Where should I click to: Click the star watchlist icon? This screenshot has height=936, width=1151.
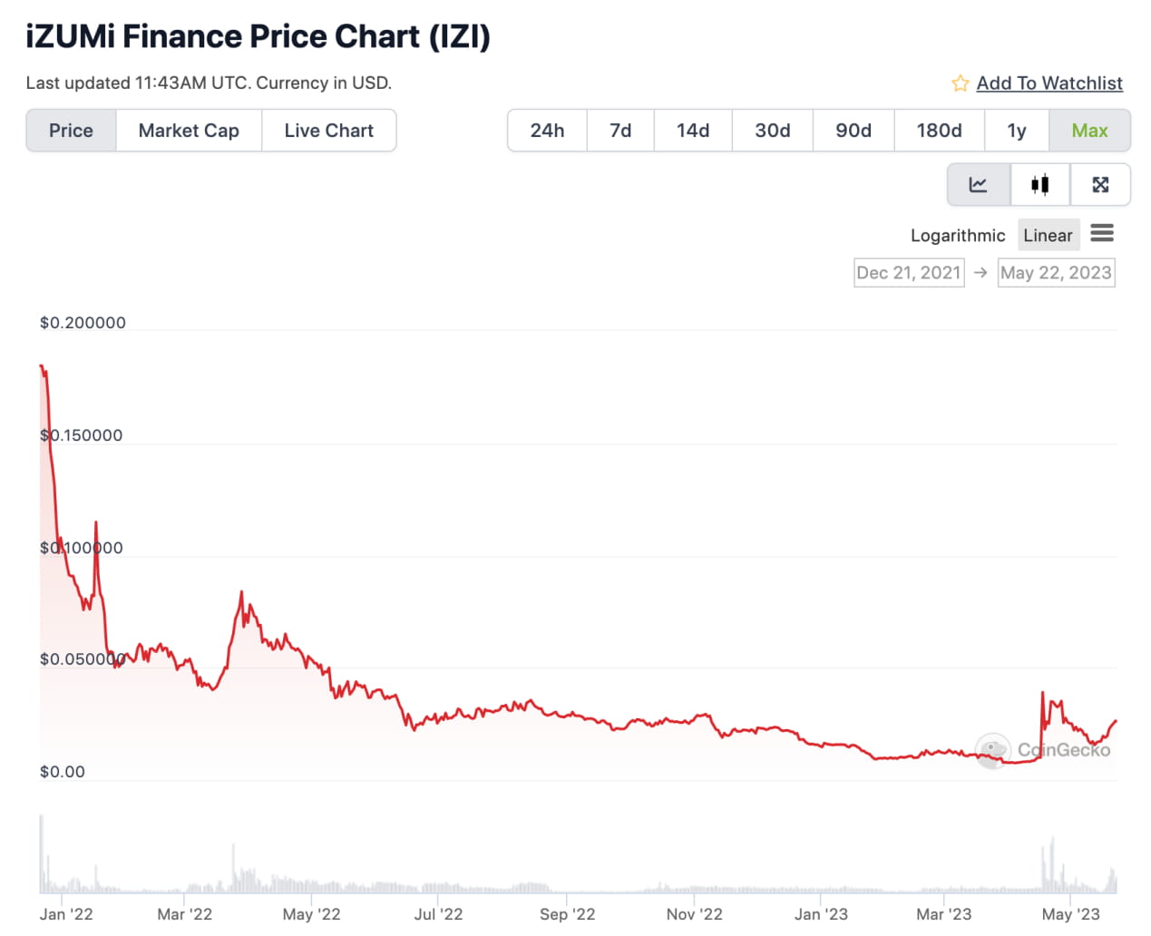(x=960, y=83)
